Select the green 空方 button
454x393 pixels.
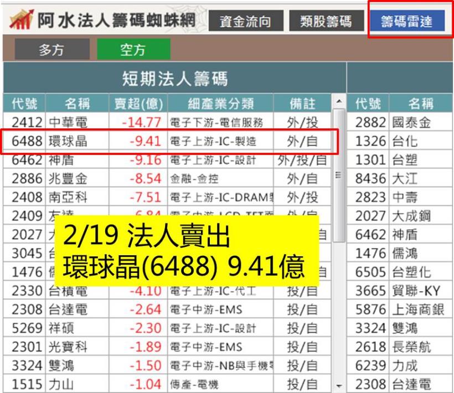(x=133, y=49)
